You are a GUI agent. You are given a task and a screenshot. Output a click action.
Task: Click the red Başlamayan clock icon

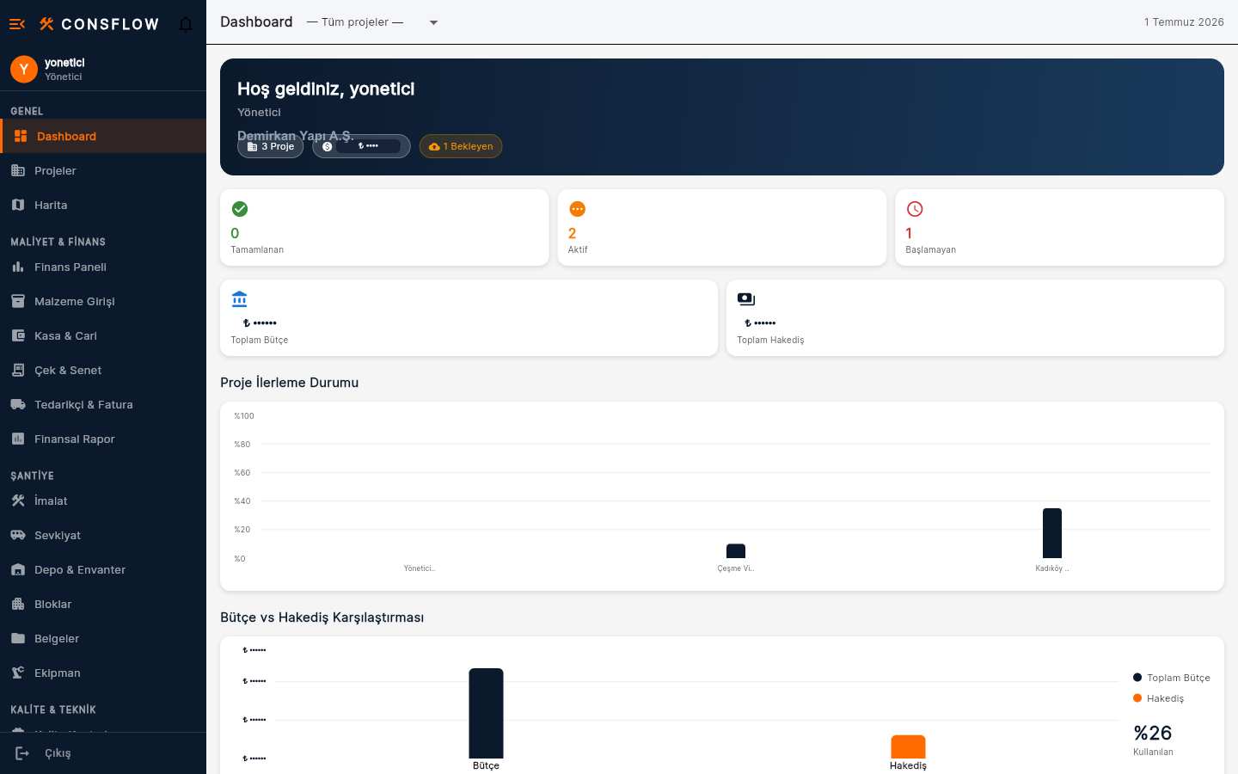[915, 209]
